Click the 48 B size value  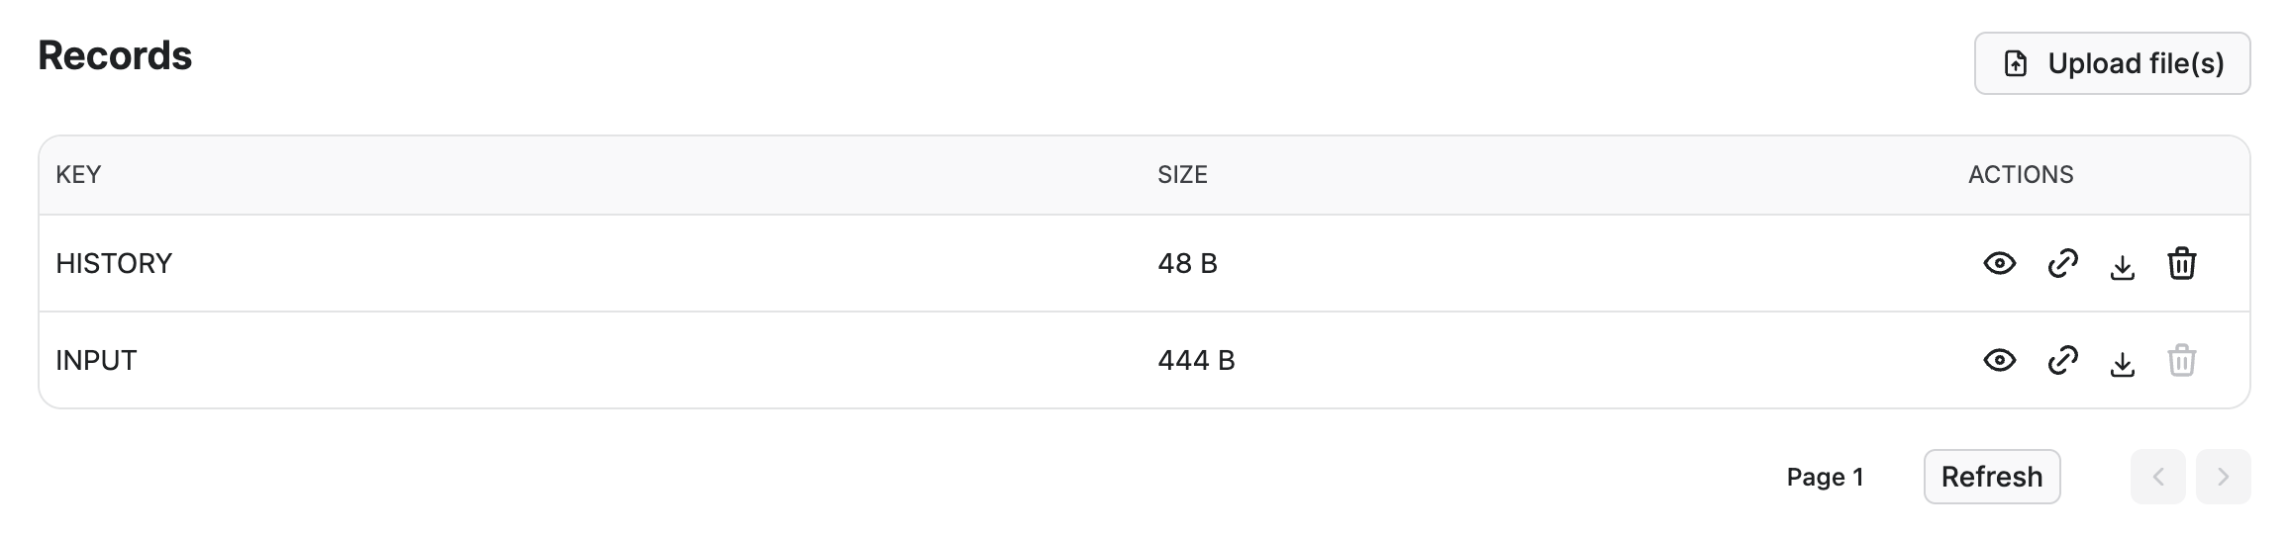point(1187,263)
